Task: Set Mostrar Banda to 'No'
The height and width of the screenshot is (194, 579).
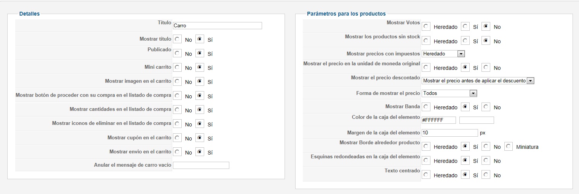Action: (486, 107)
